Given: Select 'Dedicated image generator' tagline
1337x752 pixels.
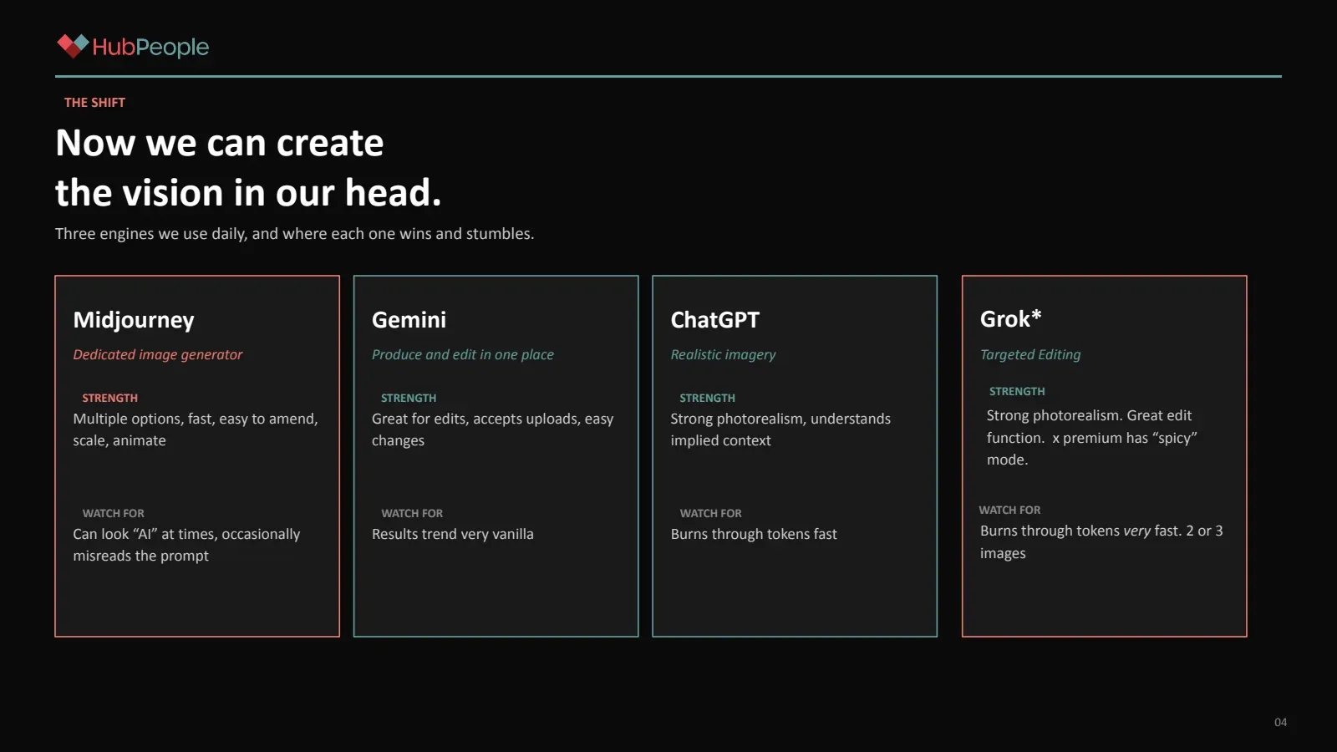Looking at the screenshot, I should point(158,354).
